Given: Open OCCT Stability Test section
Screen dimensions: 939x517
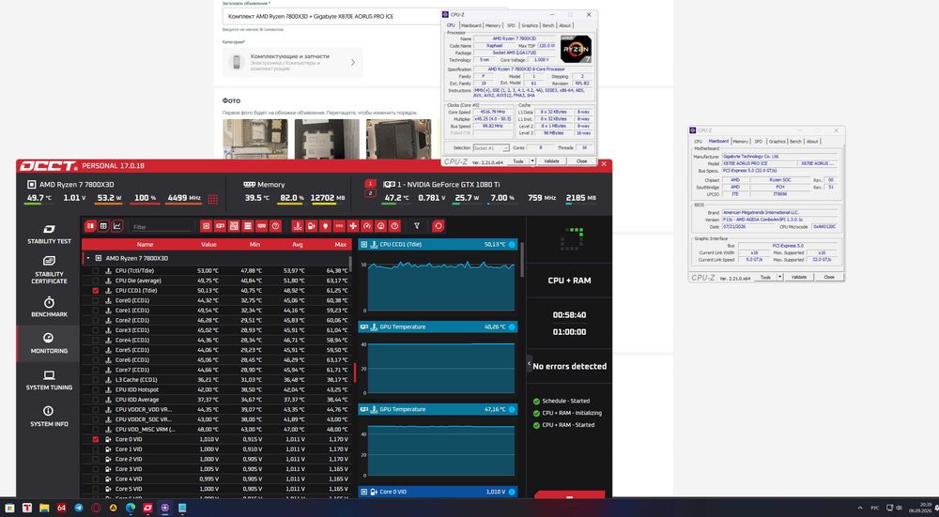Looking at the screenshot, I should [49, 234].
